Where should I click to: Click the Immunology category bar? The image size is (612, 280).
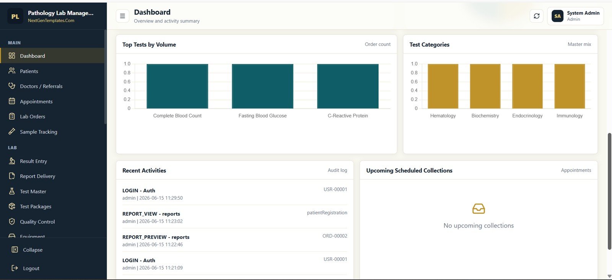(x=570, y=86)
